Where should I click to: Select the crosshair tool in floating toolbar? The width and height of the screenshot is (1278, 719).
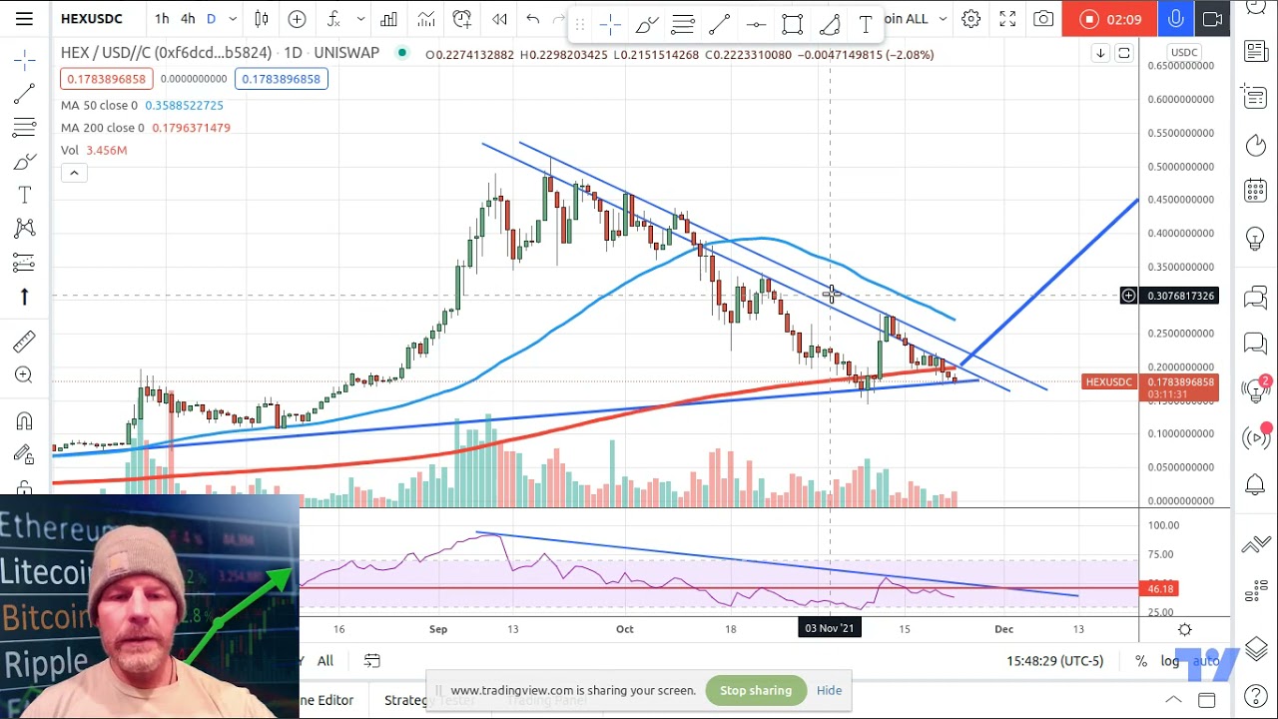tap(611, 24)
